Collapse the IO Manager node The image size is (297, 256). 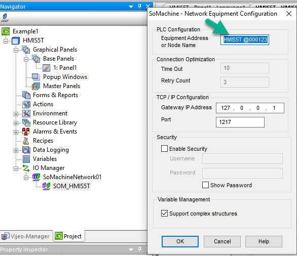[16, 168]
